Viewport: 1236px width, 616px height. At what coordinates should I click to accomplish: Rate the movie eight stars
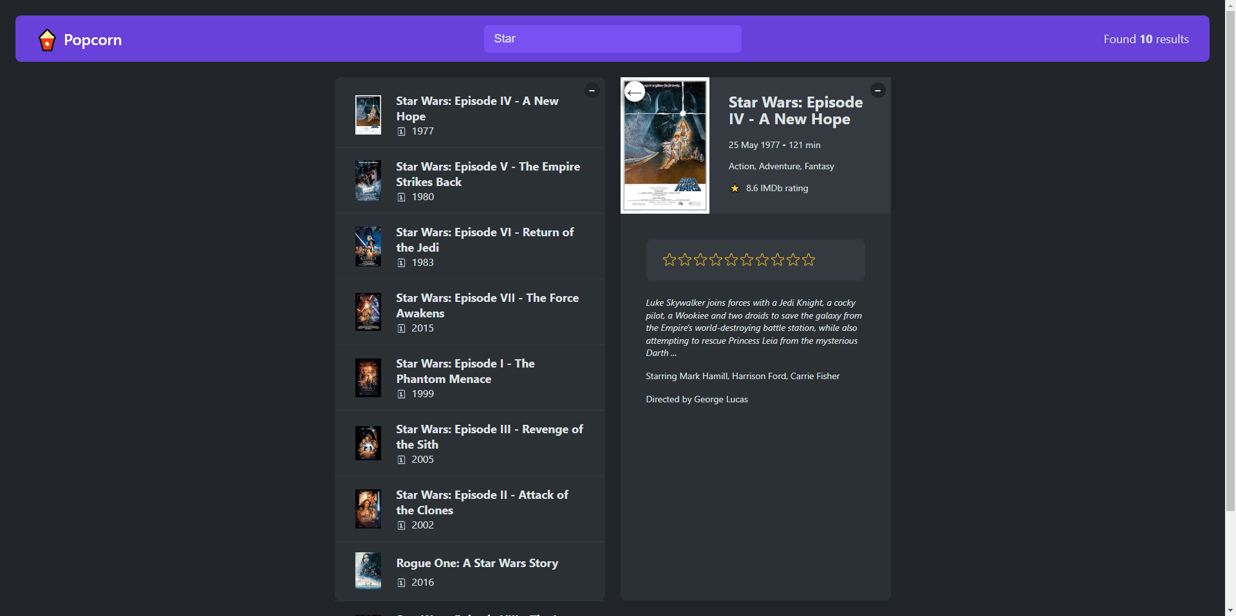778,259
